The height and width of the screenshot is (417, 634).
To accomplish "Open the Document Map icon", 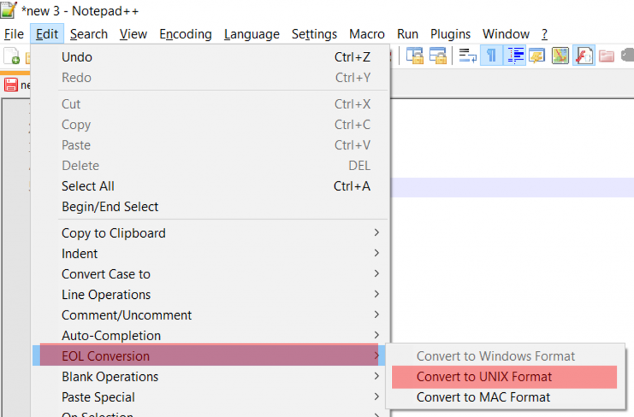I will pyautogui.click(x=560, y=55).
